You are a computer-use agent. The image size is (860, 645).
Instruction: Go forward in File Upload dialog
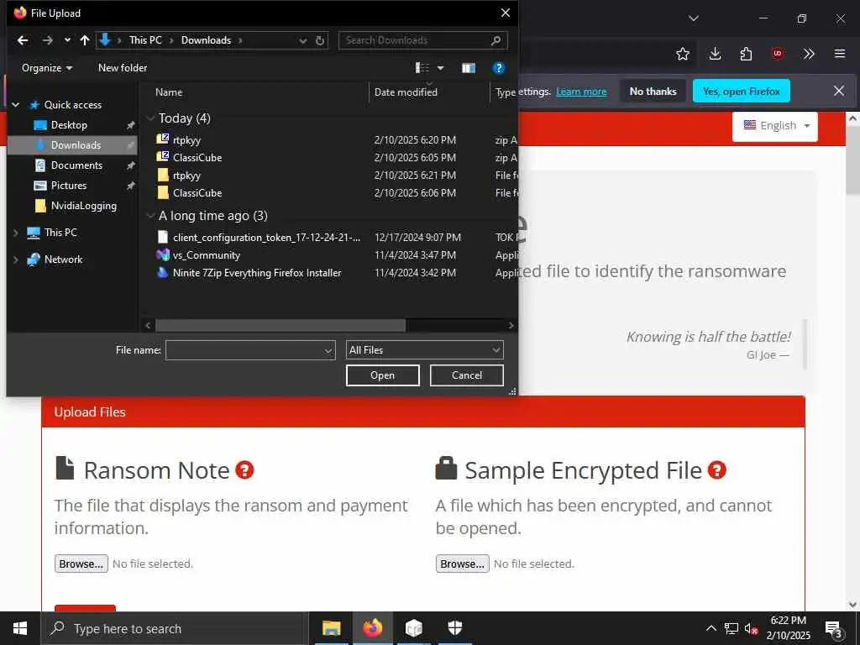[x=48, y=40]
